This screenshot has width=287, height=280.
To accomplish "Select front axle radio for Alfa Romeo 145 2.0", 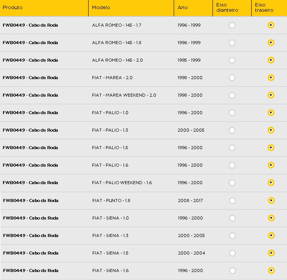I will [232, 60].
